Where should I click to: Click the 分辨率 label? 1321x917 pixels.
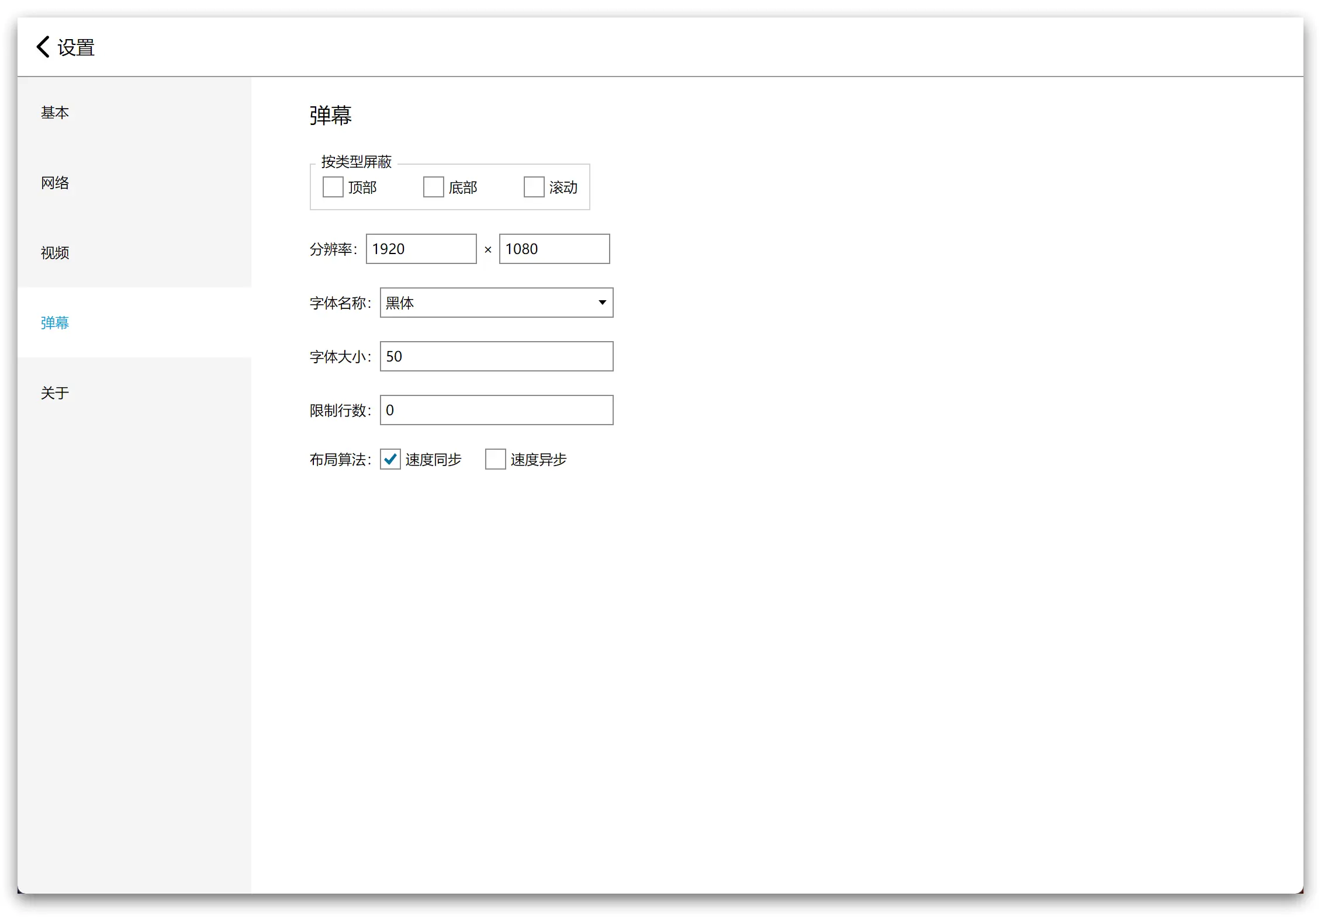[x=333, y=249]
